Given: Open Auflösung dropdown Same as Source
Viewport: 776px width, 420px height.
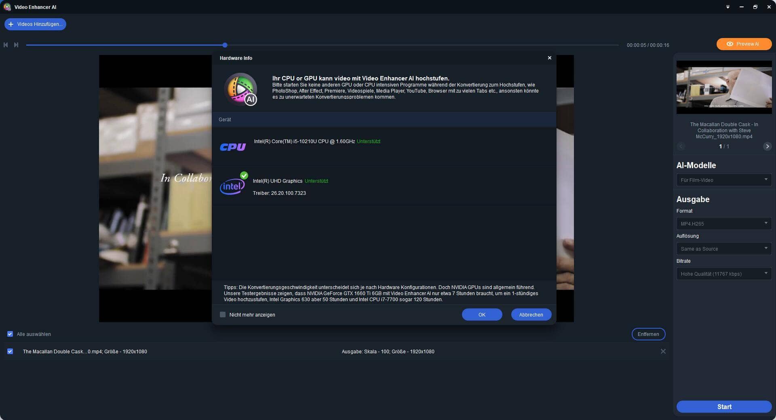Looking at the screenshot, I should pos(724,249).
